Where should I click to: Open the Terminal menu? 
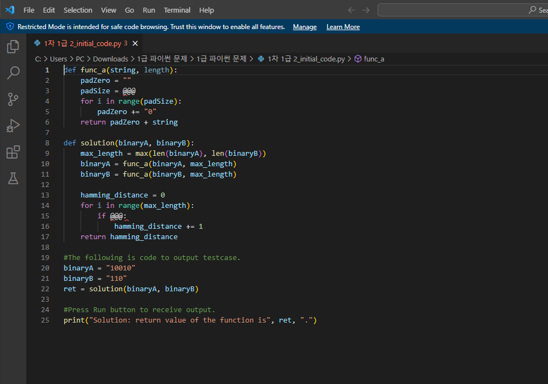pyautogui.click(x=177, y=10)
